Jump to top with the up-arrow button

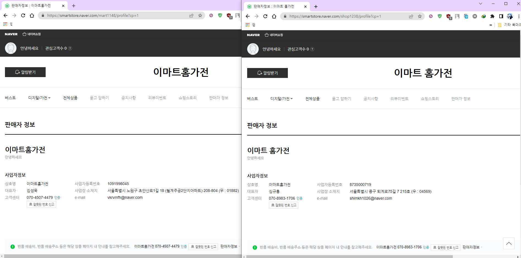pyautogui.click(x=509, y=243)
